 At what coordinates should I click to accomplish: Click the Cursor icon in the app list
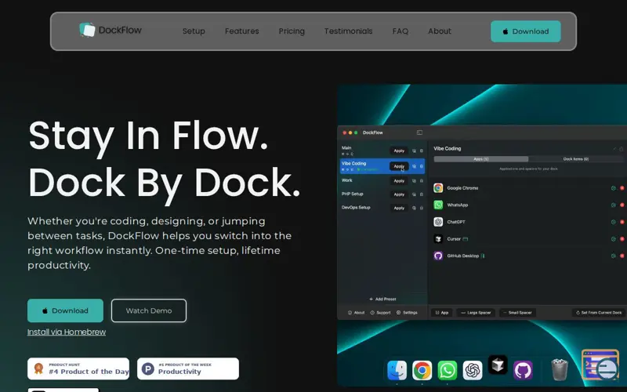pos(438,239)
